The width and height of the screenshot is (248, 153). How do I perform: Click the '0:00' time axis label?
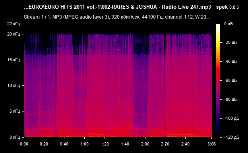pyautogui.click(x=24, y=144)
